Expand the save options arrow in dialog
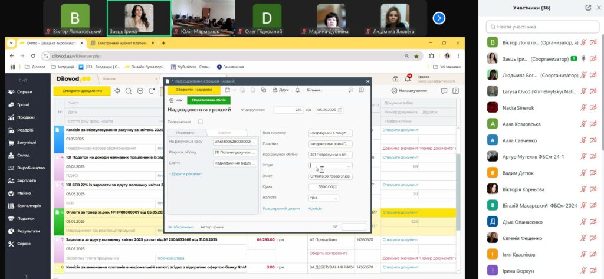Viewport: 604px width, 279px height. 234,90
